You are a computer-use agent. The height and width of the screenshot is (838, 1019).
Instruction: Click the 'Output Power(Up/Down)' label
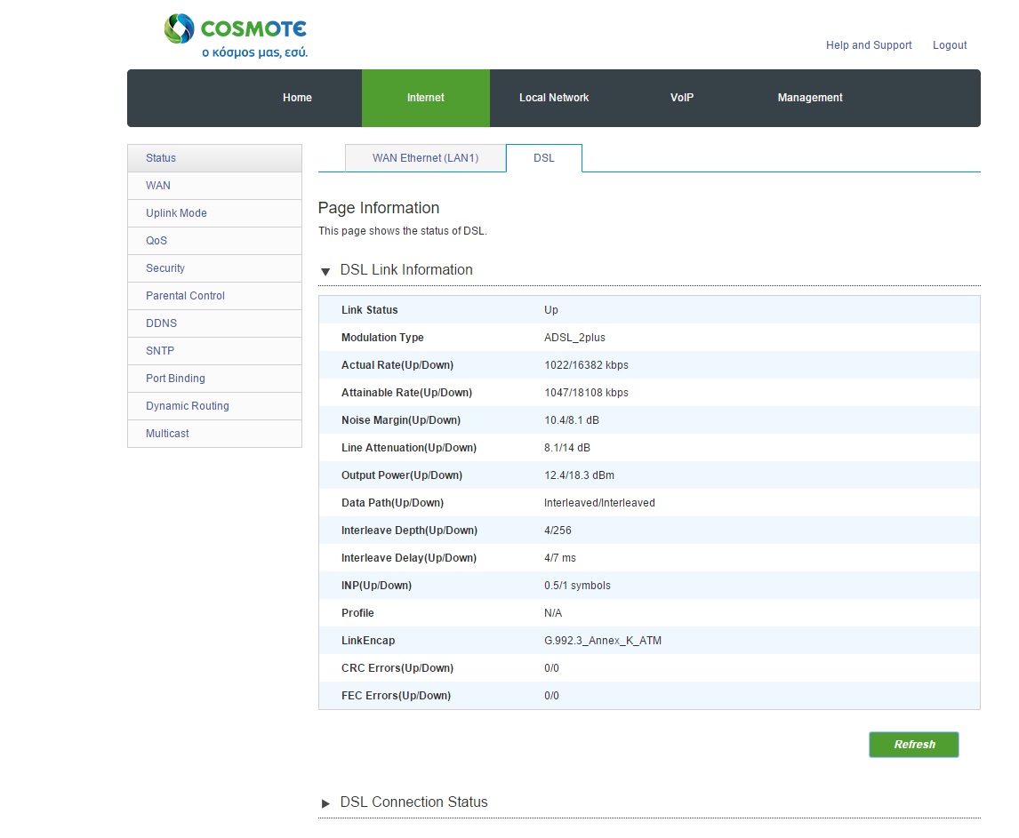402,475
